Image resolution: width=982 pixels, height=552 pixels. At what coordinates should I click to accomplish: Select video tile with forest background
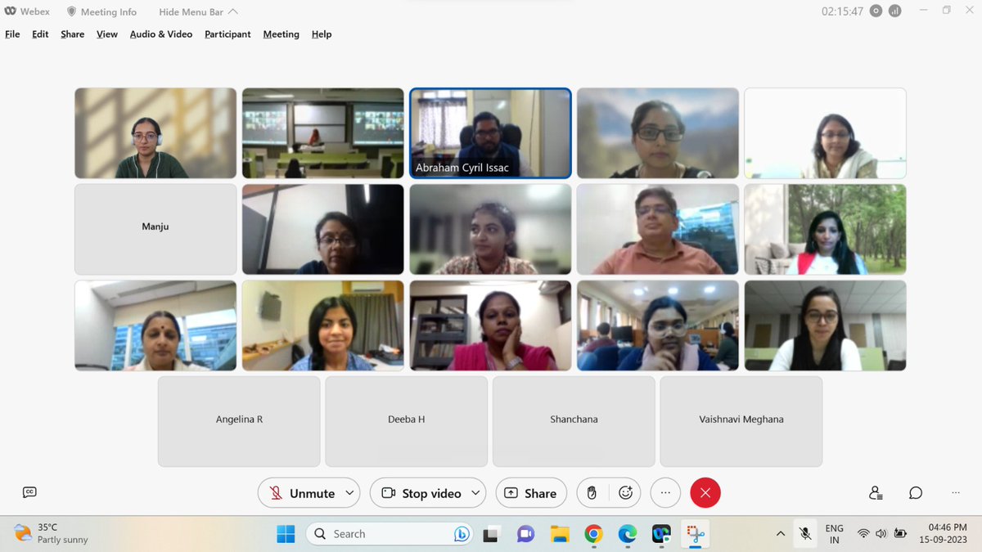(x=825, y=229)
